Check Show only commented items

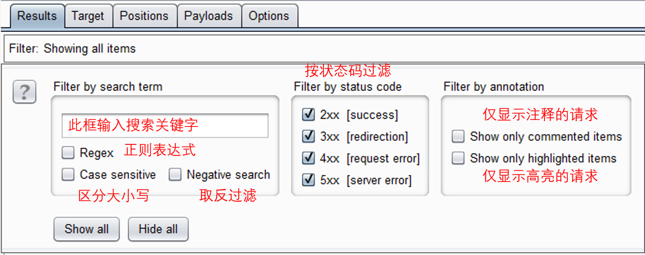459,137
